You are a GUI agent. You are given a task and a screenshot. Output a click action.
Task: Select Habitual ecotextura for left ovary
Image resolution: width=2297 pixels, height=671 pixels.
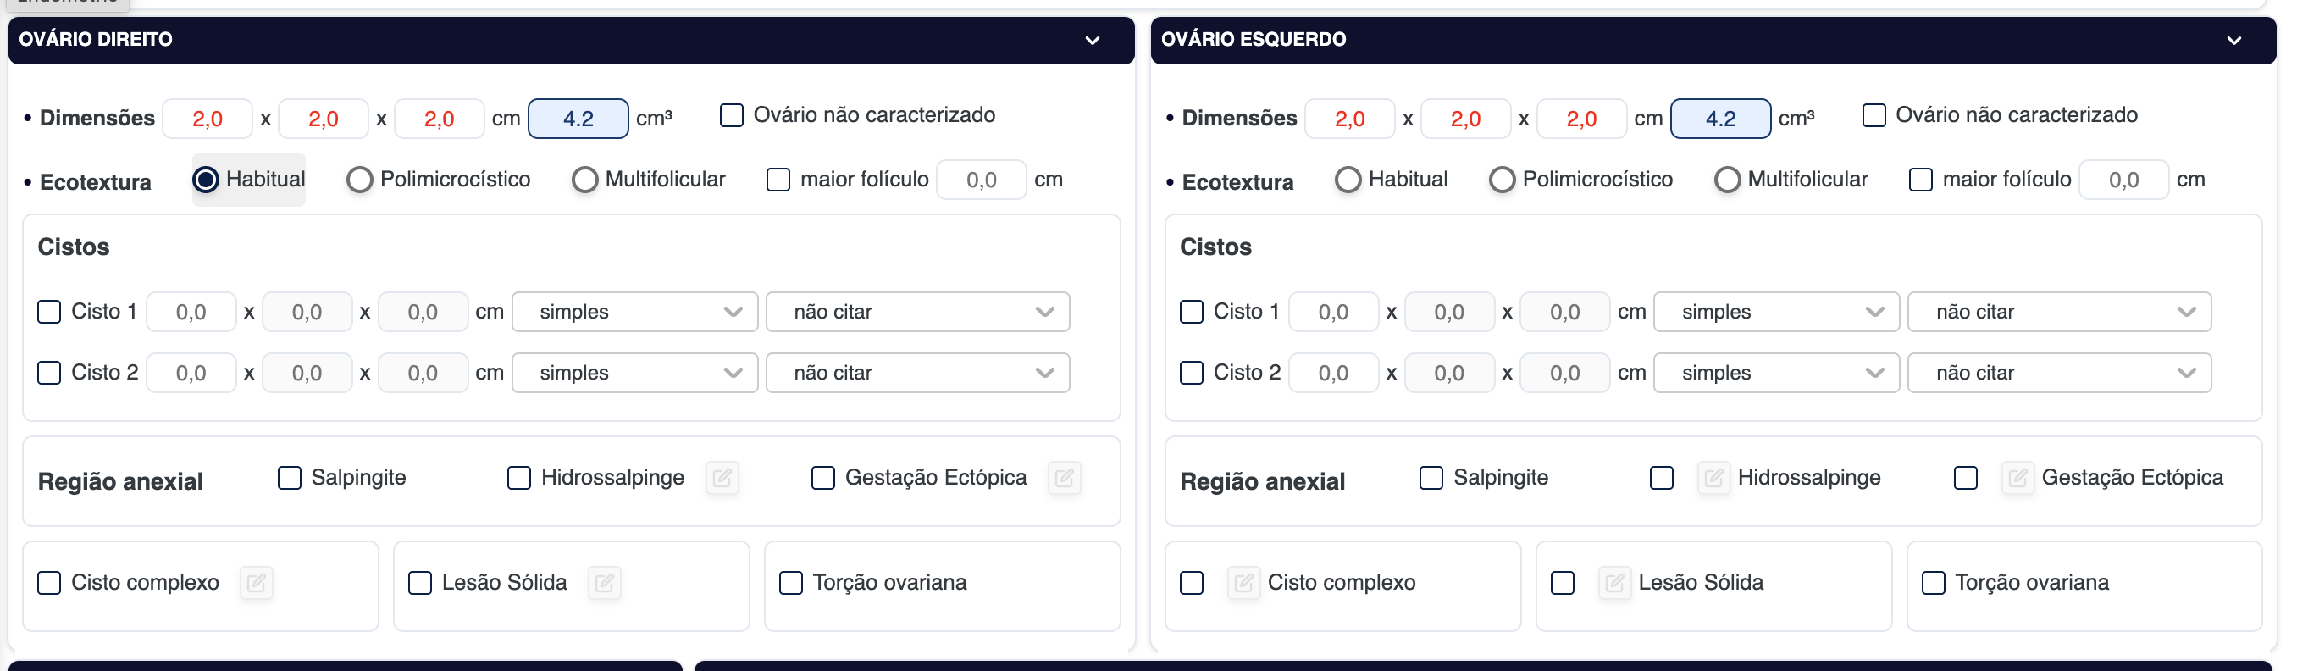click(1348, 180)
